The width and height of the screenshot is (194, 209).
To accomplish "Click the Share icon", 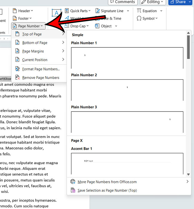I will pyautogui.click(x=172, y=2).
